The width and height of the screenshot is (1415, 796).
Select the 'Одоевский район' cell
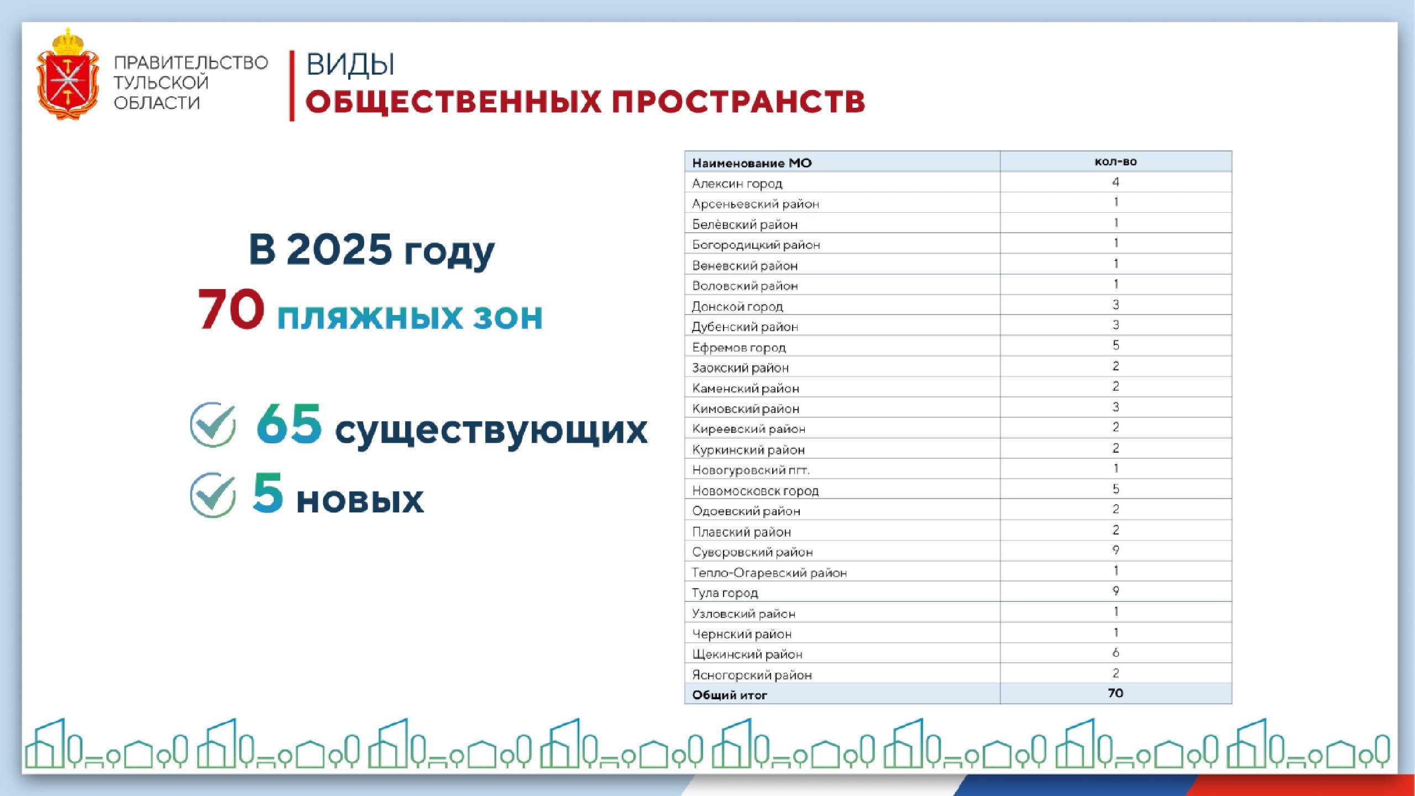pyautogui.click(x=842, y=510)
